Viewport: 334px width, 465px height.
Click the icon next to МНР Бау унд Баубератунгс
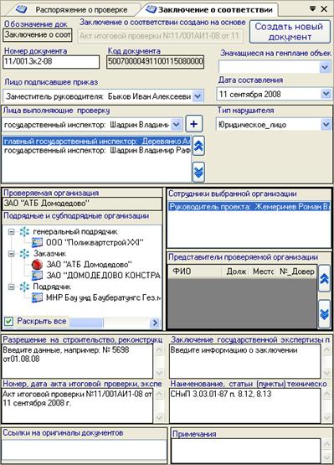pyautogui.click(x=38, y=297)
